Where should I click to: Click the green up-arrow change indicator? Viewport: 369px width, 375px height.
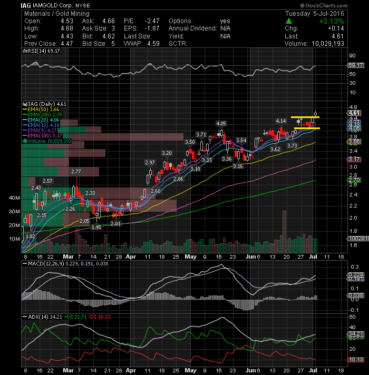[x=289, y=21]
